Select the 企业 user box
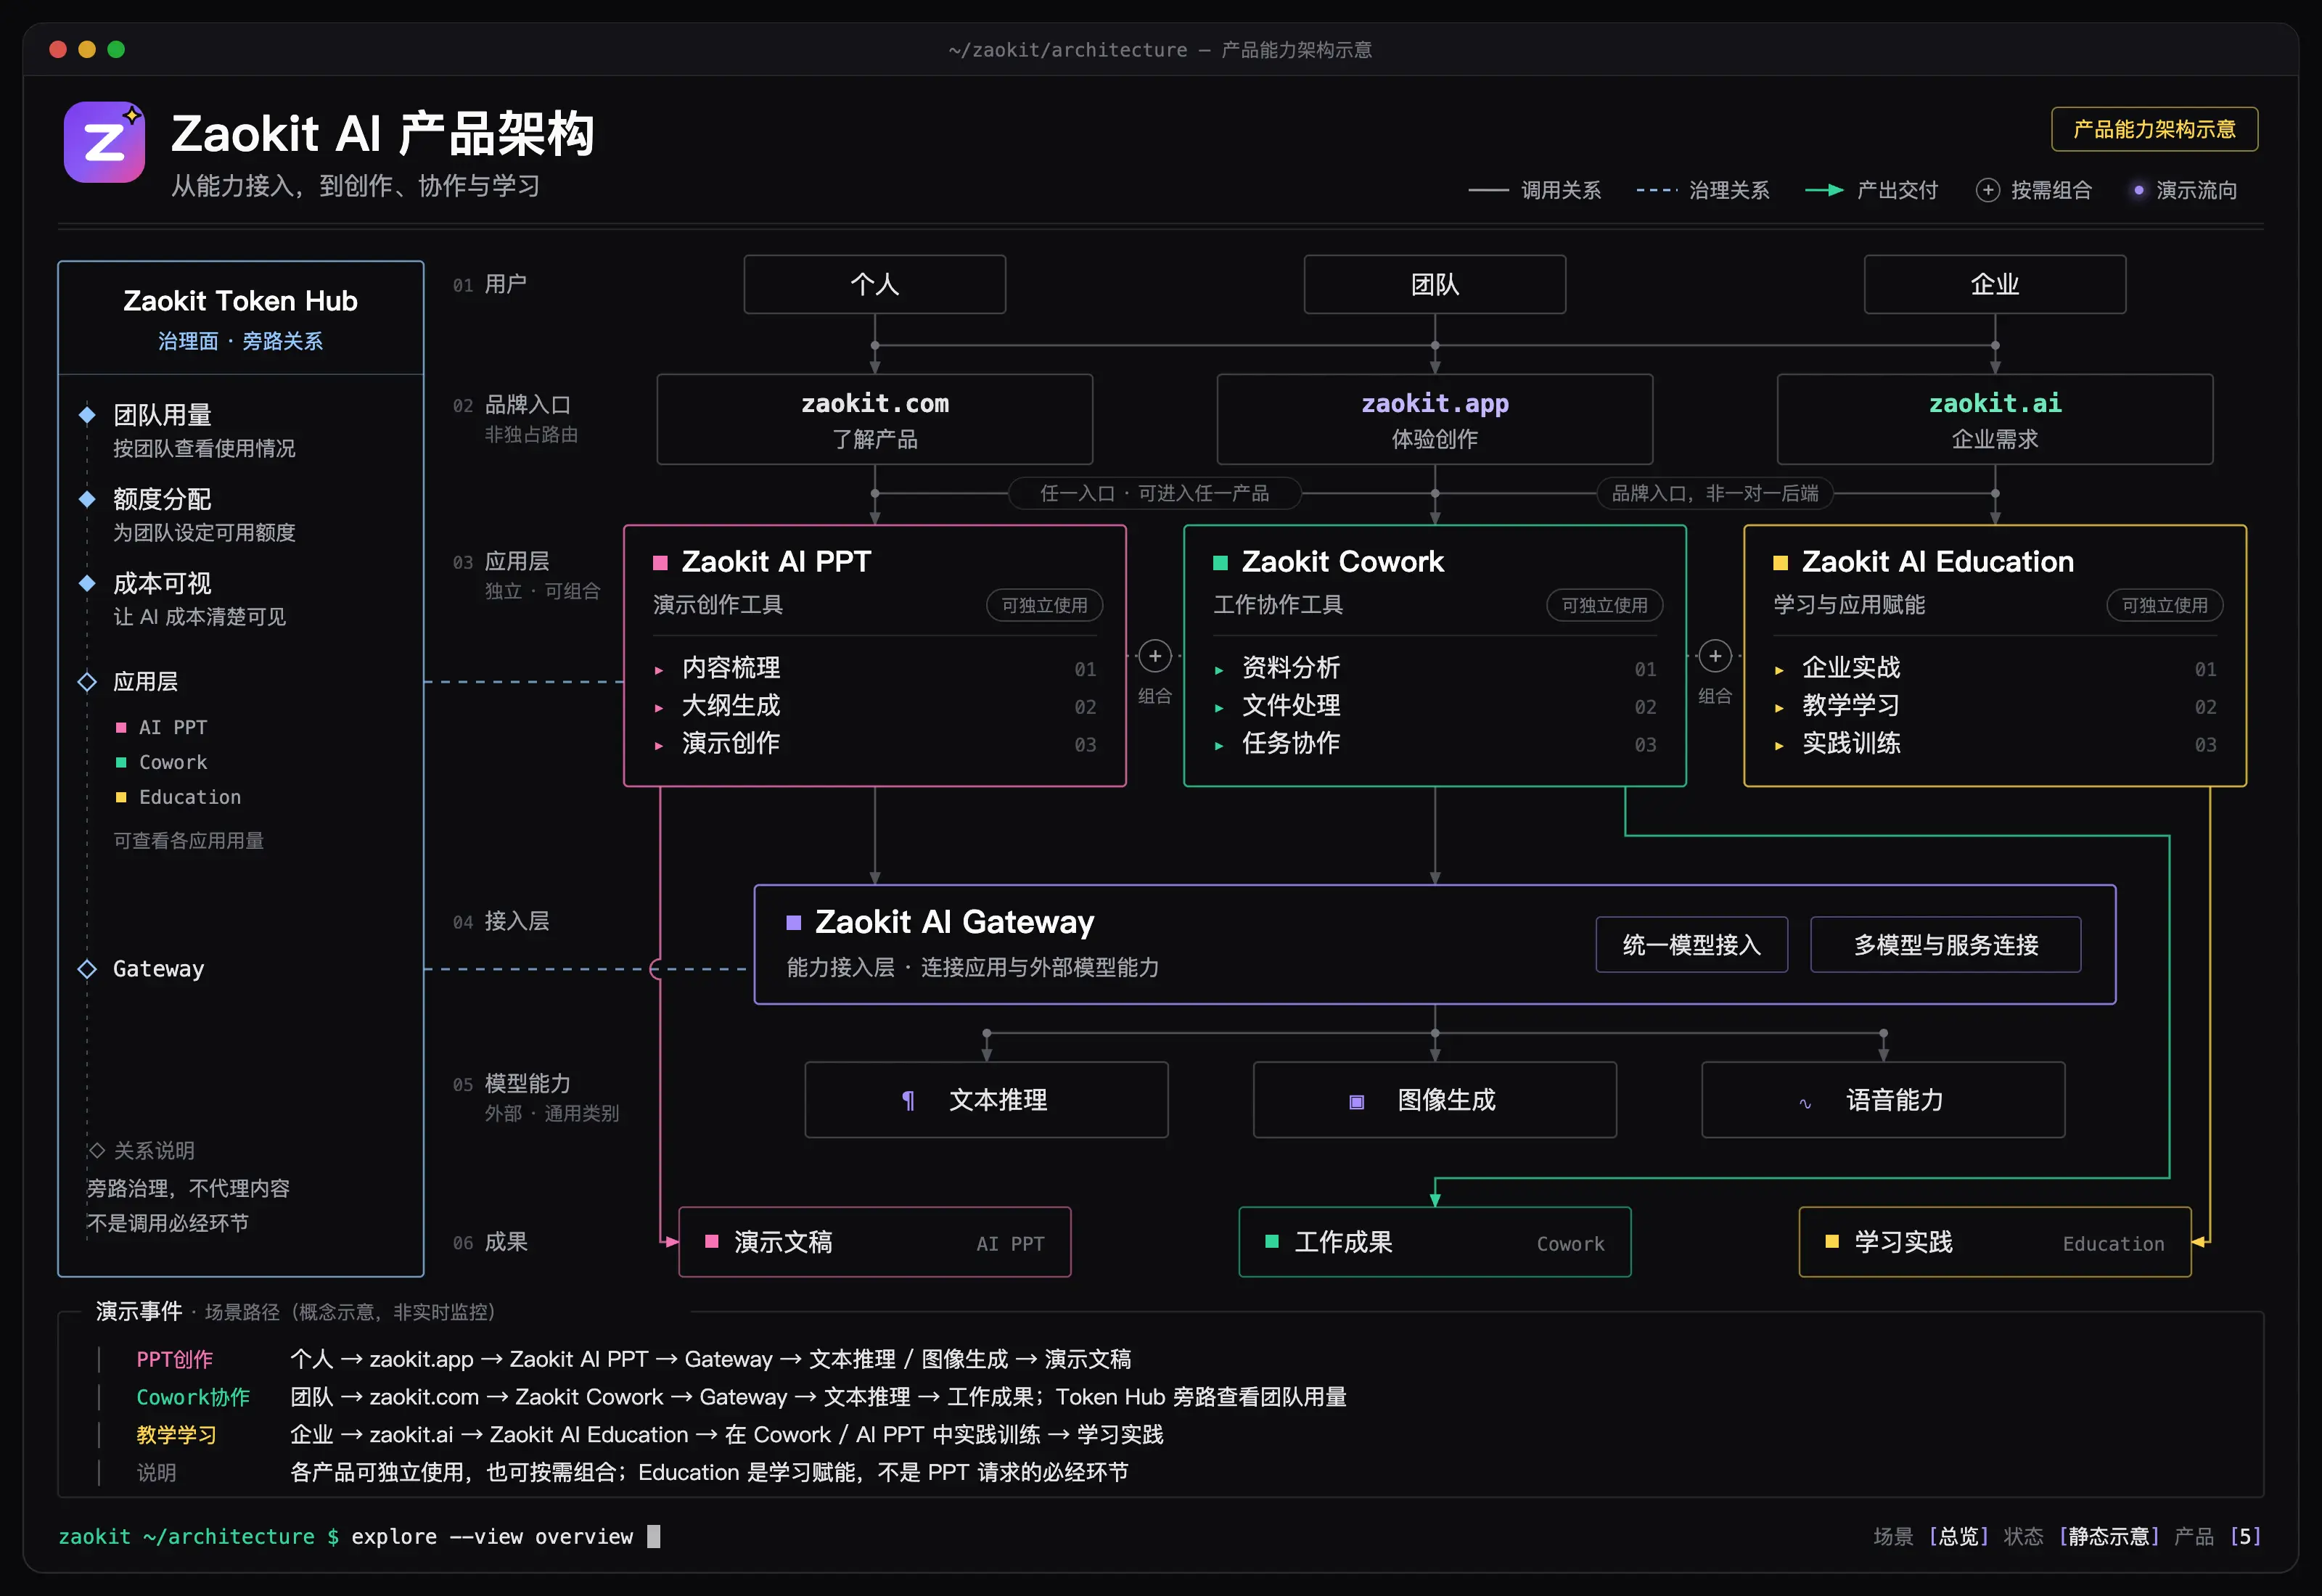The image size is (2322, 1596). 1994,284
